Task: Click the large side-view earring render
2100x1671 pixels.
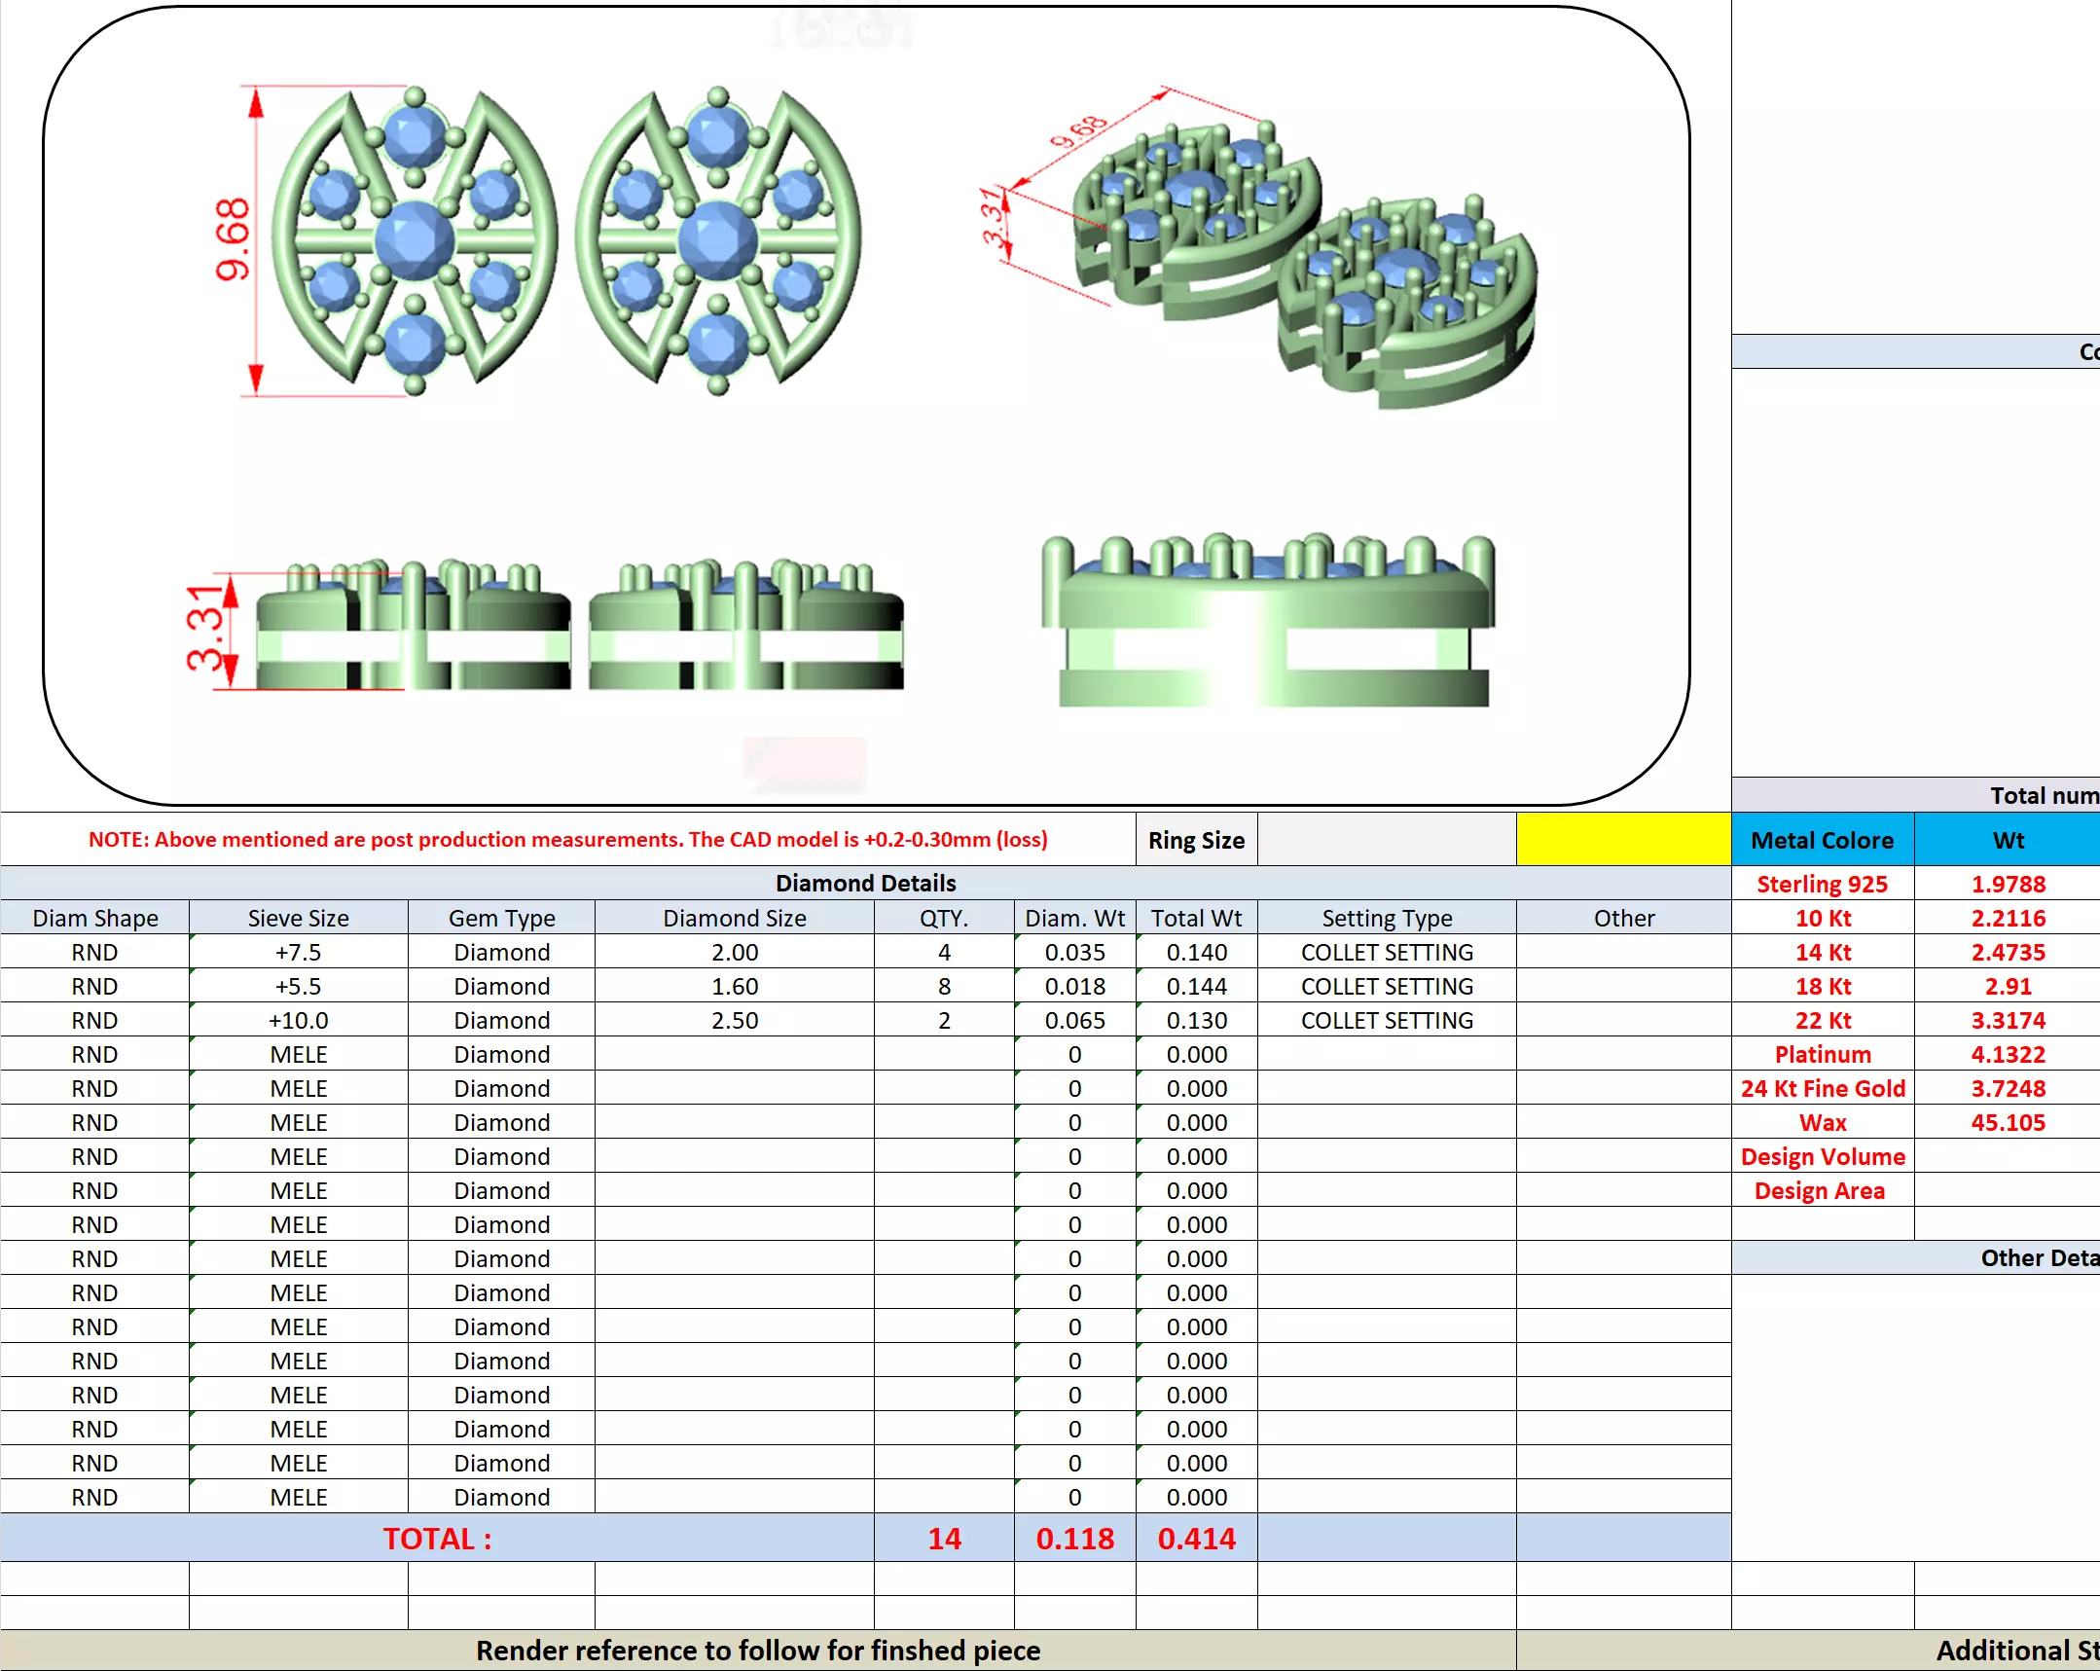Action: tap(1268, 622)
